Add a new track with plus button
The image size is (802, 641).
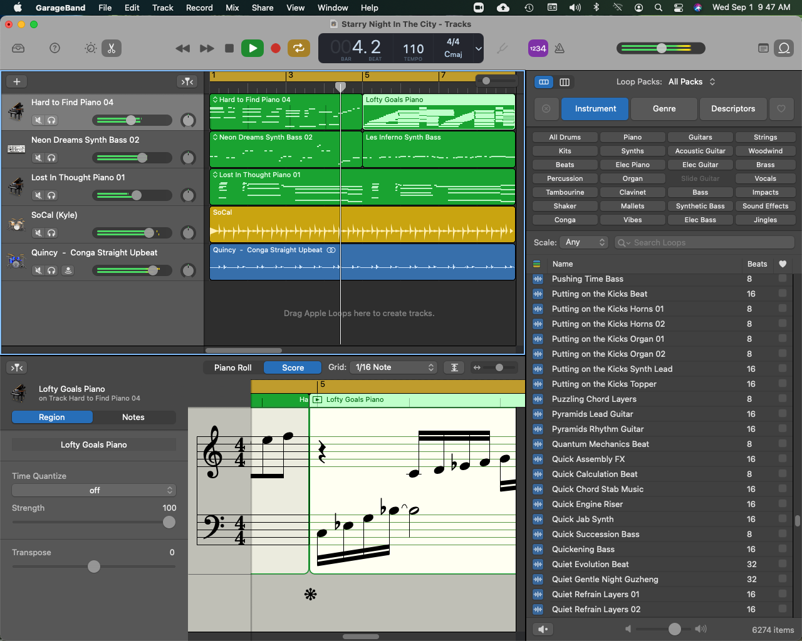pos(17,81)
